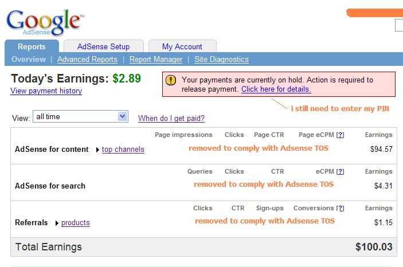This screenshot has width=403, height=267.
Task: Open Conversions help [?] link
Action: (341, 208)
